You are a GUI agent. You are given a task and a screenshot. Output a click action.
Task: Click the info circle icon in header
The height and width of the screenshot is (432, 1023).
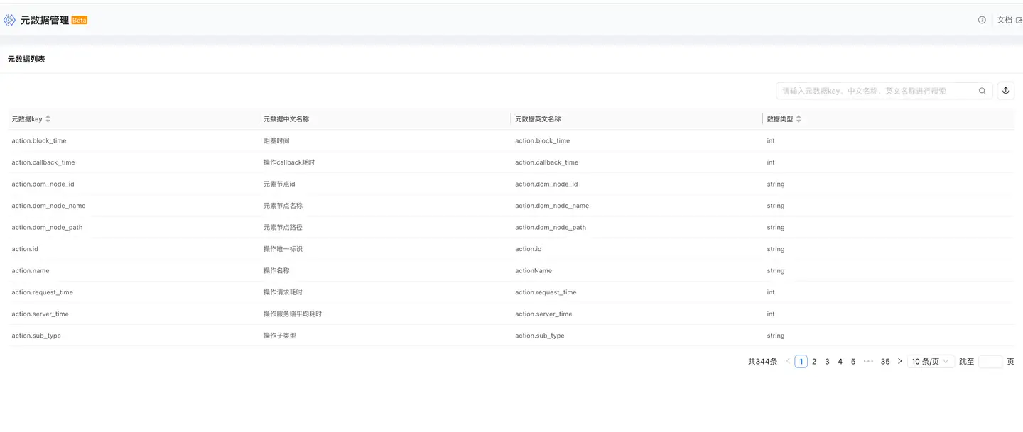982,20
